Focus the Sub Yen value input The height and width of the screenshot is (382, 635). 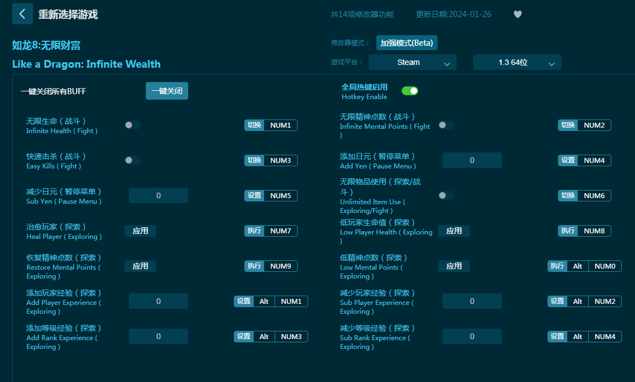point(158,195)
